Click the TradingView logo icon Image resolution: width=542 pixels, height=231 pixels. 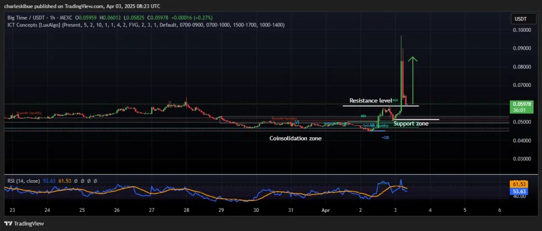[8, 223]
